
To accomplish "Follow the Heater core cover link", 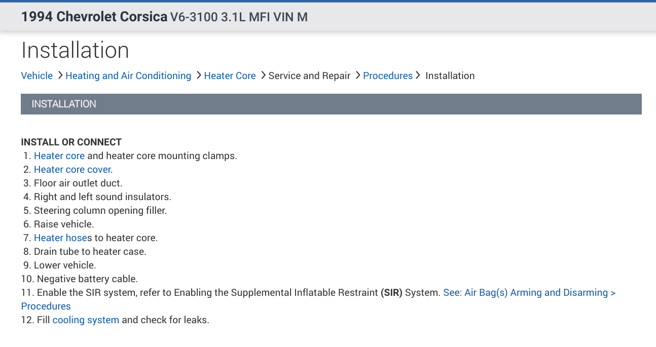I will coord(72,170).
